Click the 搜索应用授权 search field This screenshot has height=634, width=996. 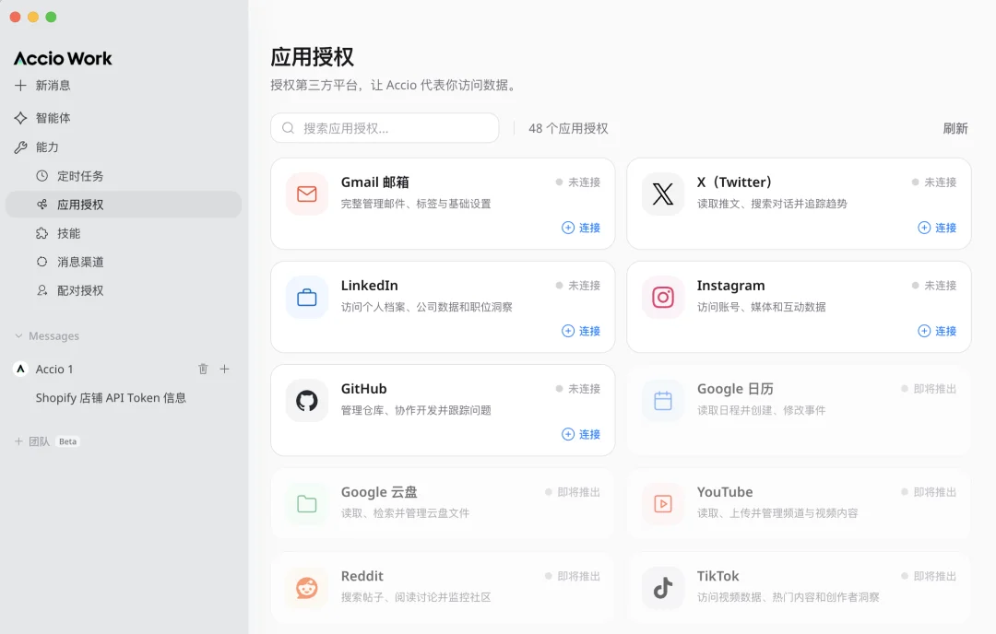(x=385, y=128)
